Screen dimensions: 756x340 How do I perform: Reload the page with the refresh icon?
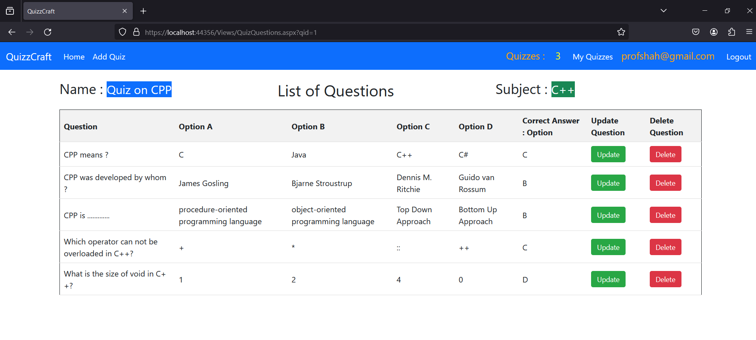click(x=48, y=32)
